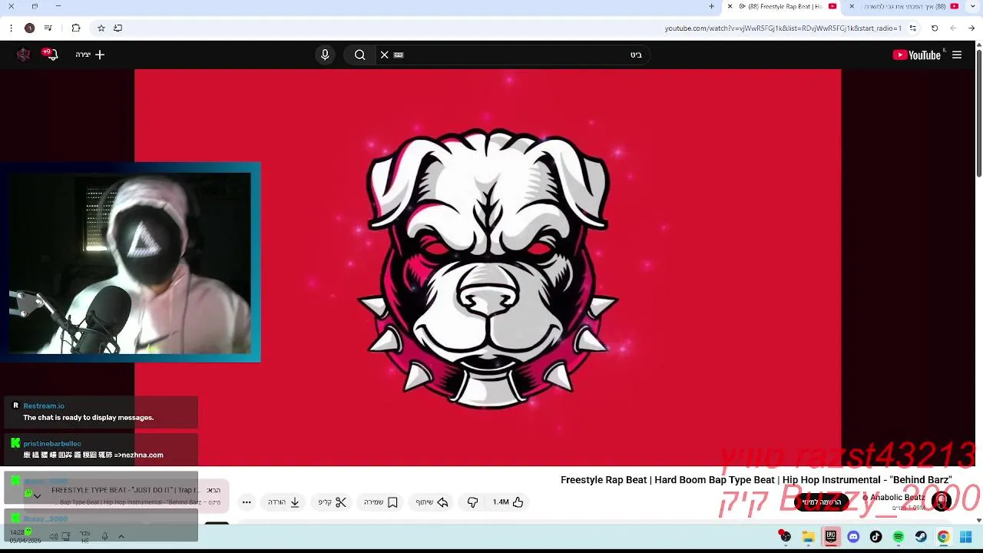Open the browser profile avatar
Viewport: 983px width, 553px height.
point(29,28)
